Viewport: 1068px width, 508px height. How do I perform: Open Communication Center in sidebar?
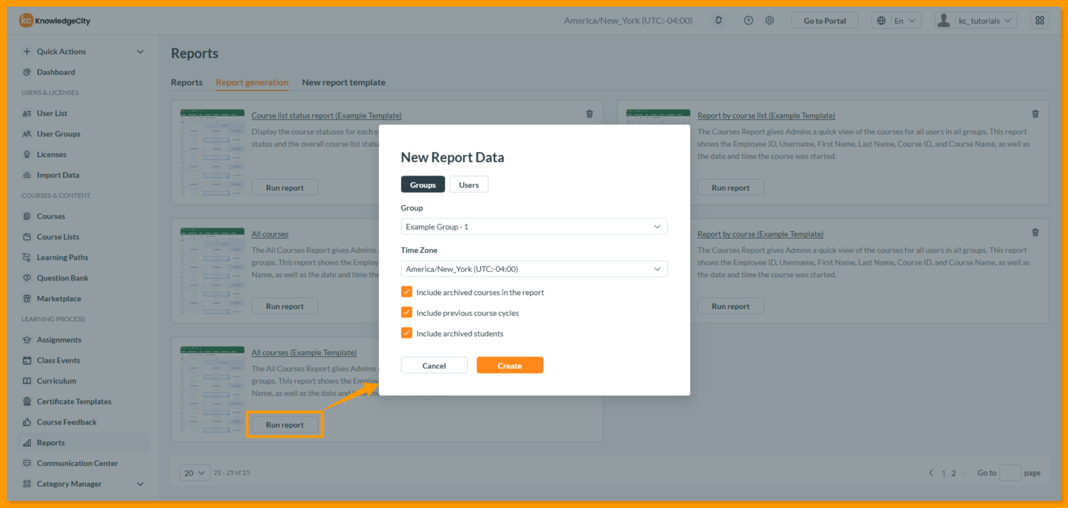pos(77,463)
